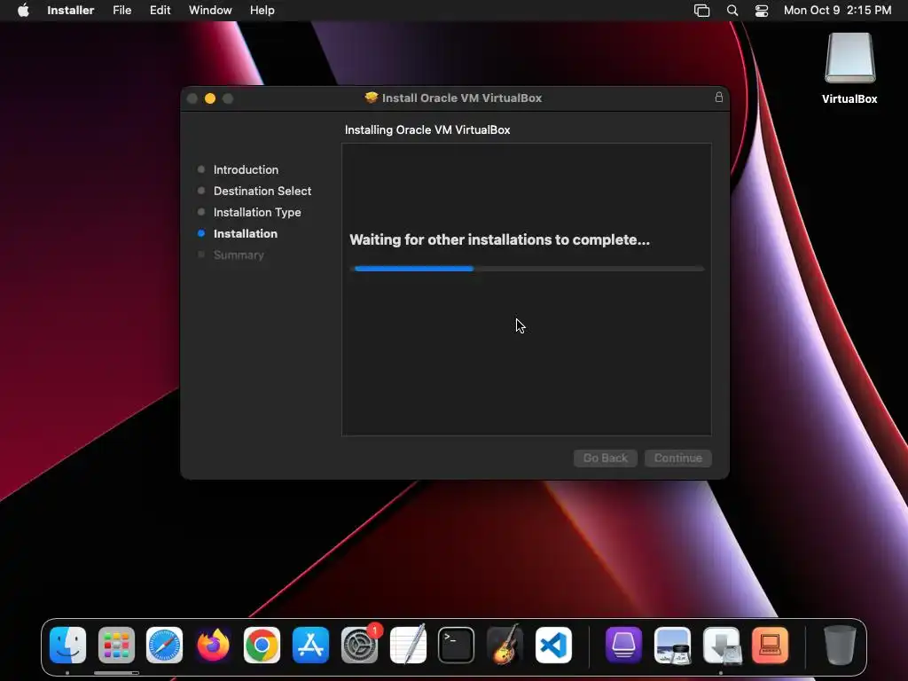Select the VirtualBox disk on desktop

pyautogui.click(x=849, y=68)
